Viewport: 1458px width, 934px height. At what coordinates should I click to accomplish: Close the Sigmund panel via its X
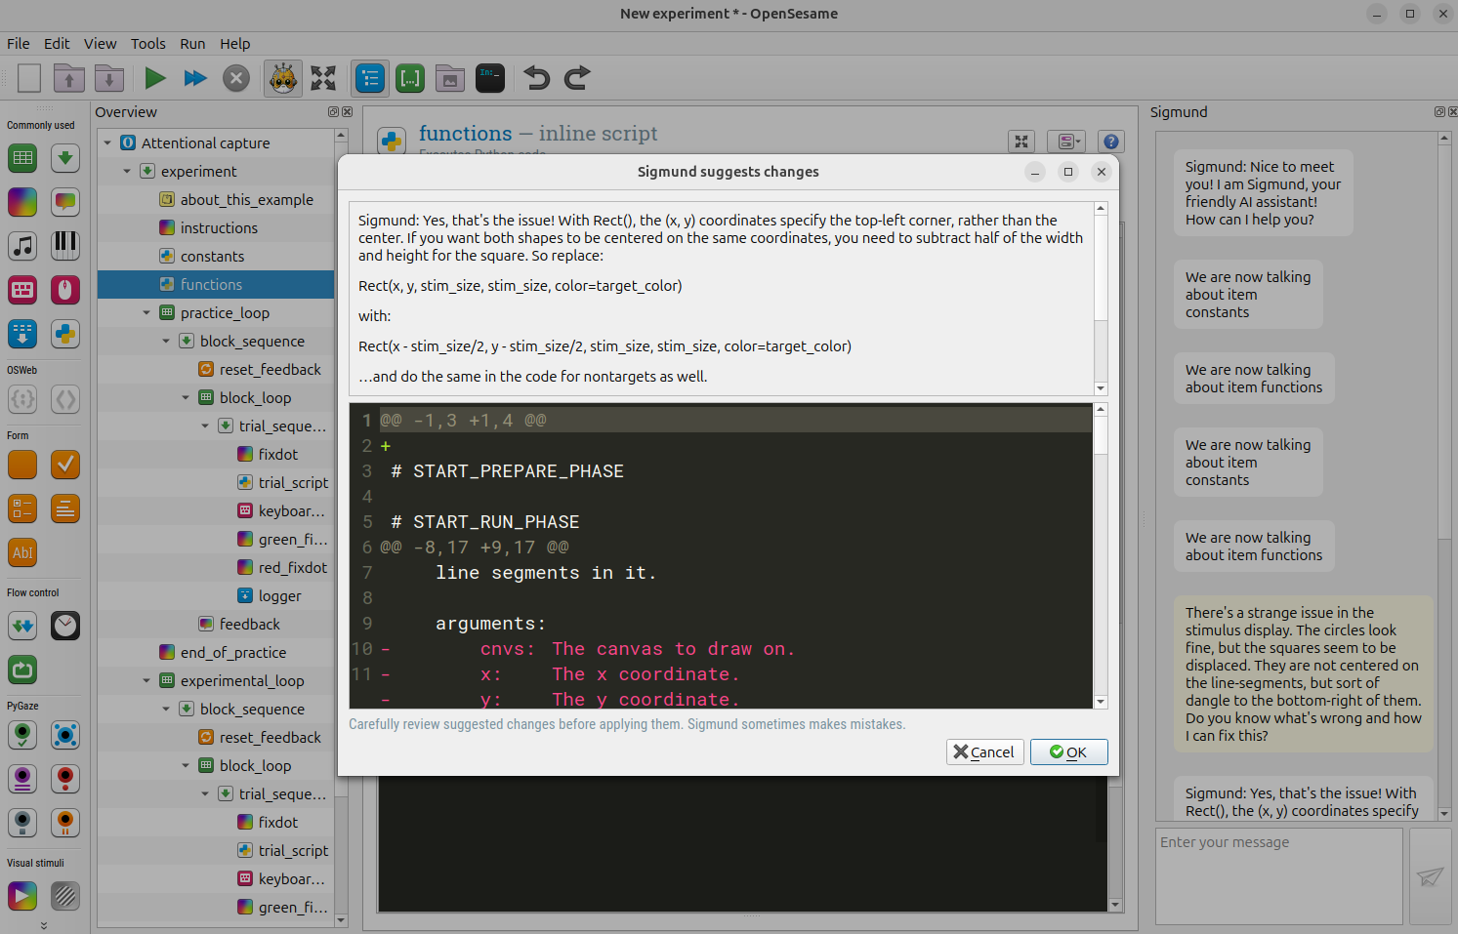pos(1452,112)
